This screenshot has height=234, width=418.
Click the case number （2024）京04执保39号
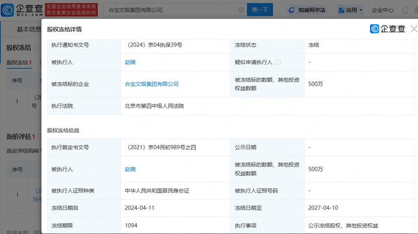pos(155,45)
